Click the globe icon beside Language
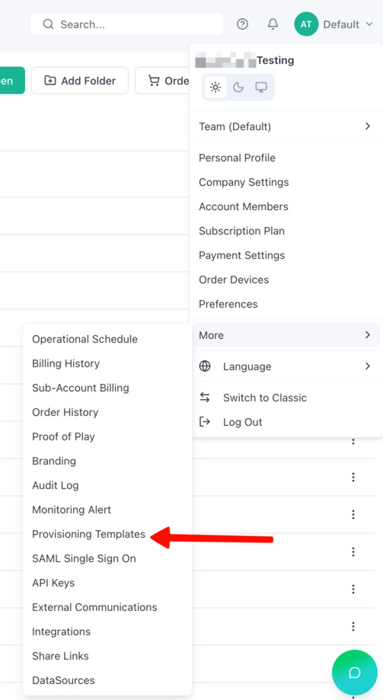 tap(205, 366)
